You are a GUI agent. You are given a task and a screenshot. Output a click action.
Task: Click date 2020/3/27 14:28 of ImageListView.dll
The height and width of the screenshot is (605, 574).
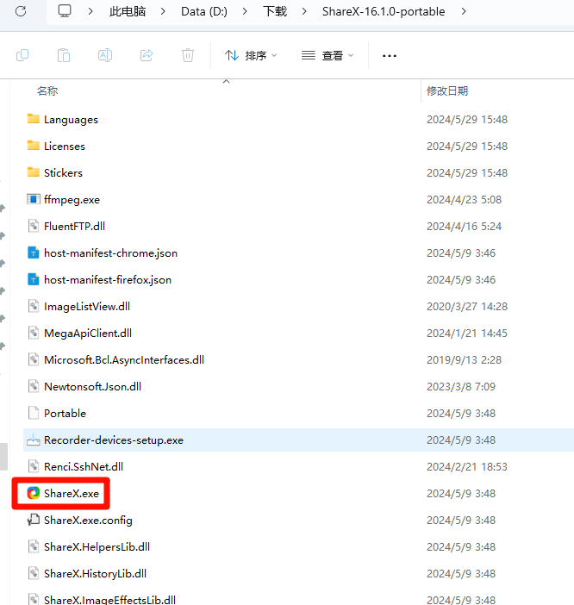click(x=467, y=306)
